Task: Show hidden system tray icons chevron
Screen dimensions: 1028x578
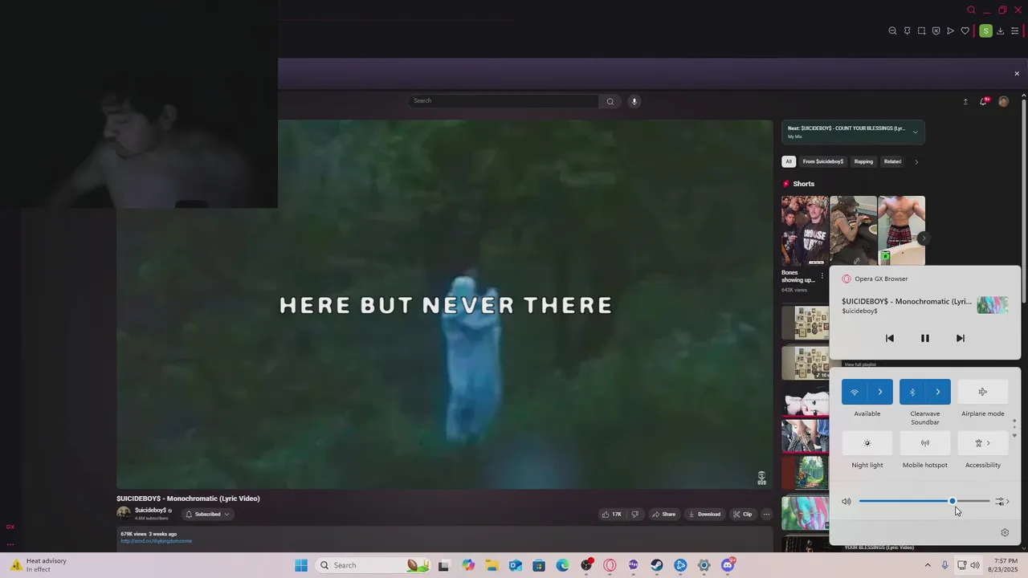Action: point(928,565)
